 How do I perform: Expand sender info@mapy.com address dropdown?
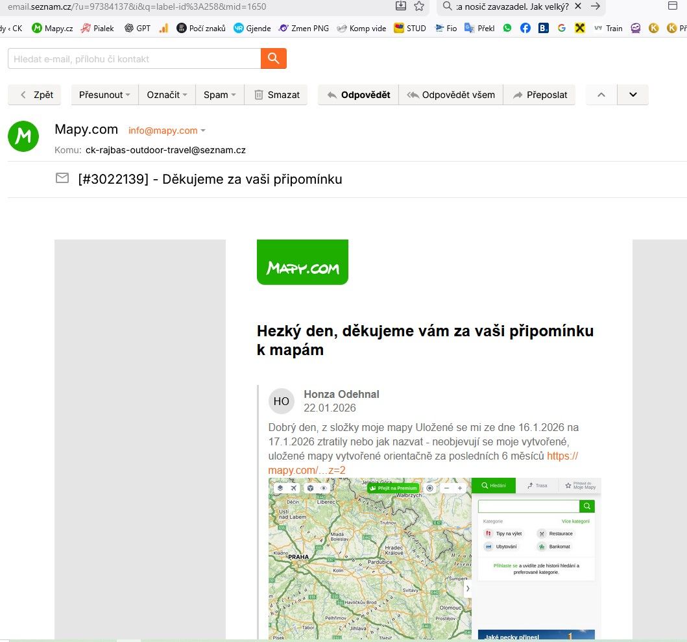[x=203, y=130]
